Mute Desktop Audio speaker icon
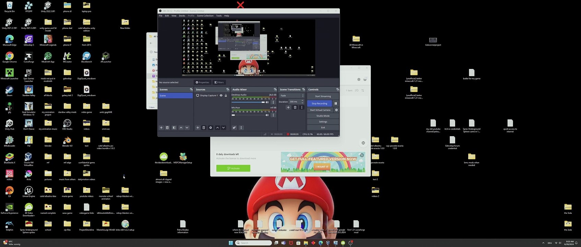The height and width of the screenshot is (247, 581). [267, 102]
